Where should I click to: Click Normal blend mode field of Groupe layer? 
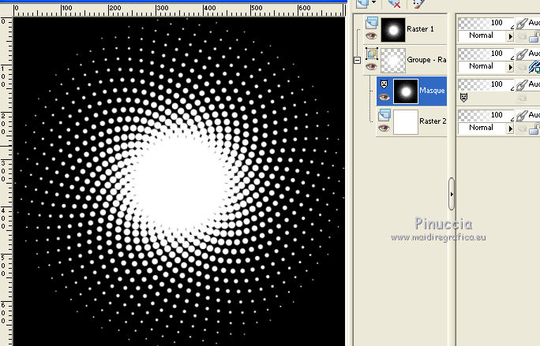point(482,66)
